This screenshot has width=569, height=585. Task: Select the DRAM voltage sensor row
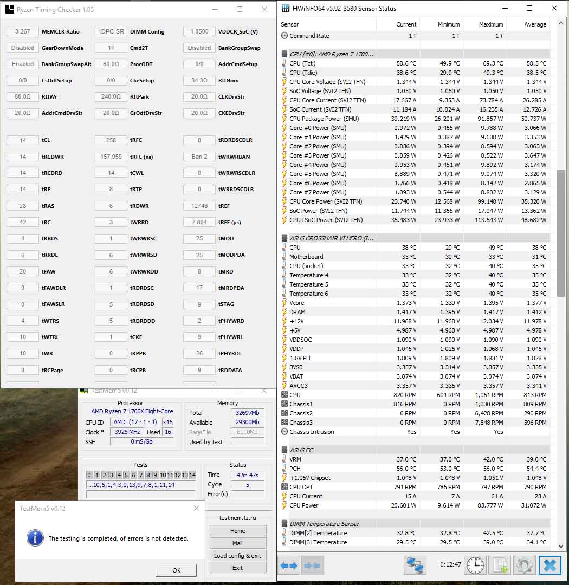(415, 312)
